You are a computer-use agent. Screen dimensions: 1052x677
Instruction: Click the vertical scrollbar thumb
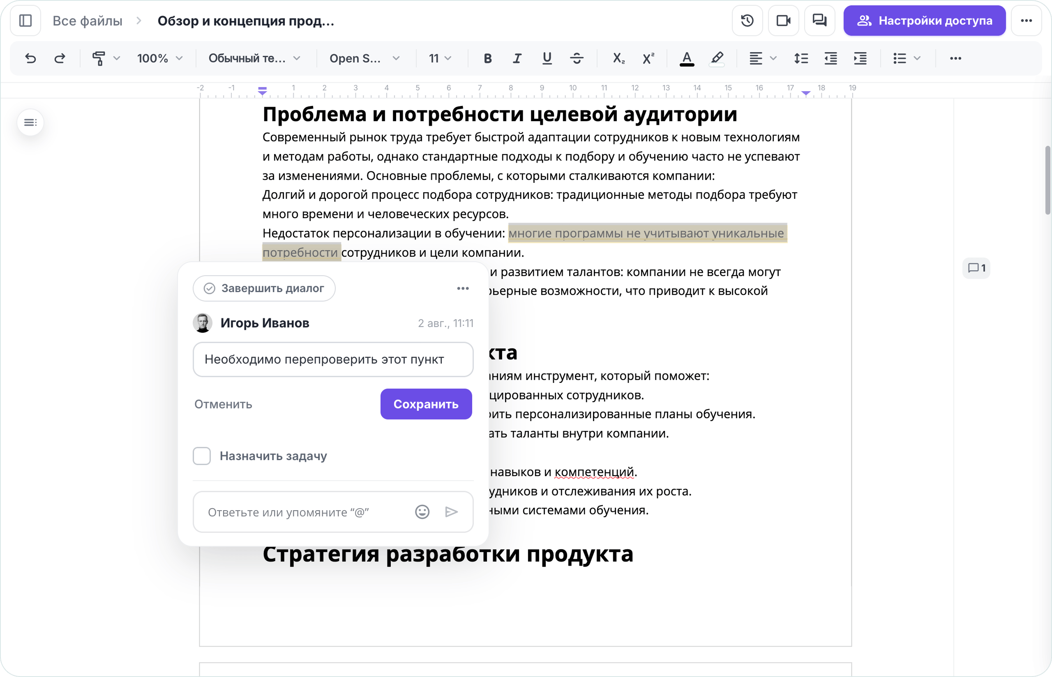1048,180
